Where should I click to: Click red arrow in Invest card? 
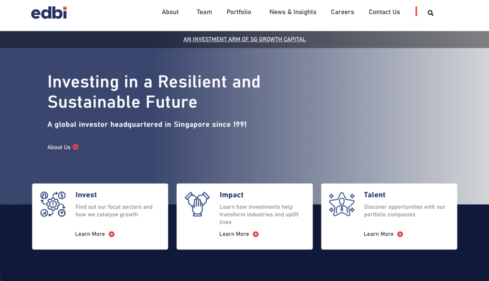(x=112, y=234)
